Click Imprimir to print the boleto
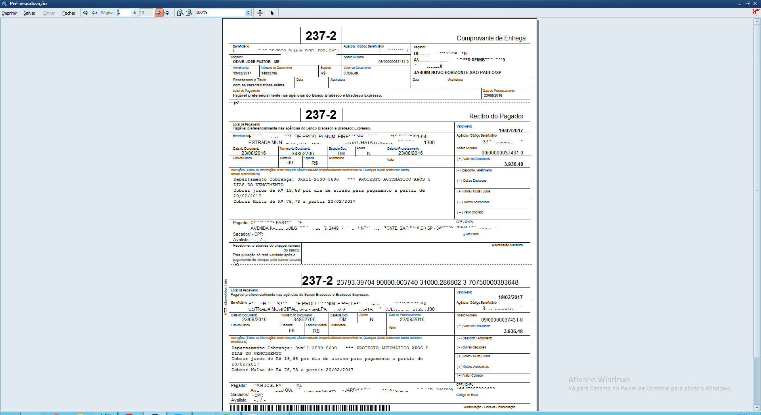The height and width of the screenshot is (415, 761). click(x=10, y=13)
